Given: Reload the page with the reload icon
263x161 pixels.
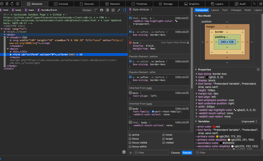Looking at the screenshot, I should pyautogui.click(x=12, y=4).
